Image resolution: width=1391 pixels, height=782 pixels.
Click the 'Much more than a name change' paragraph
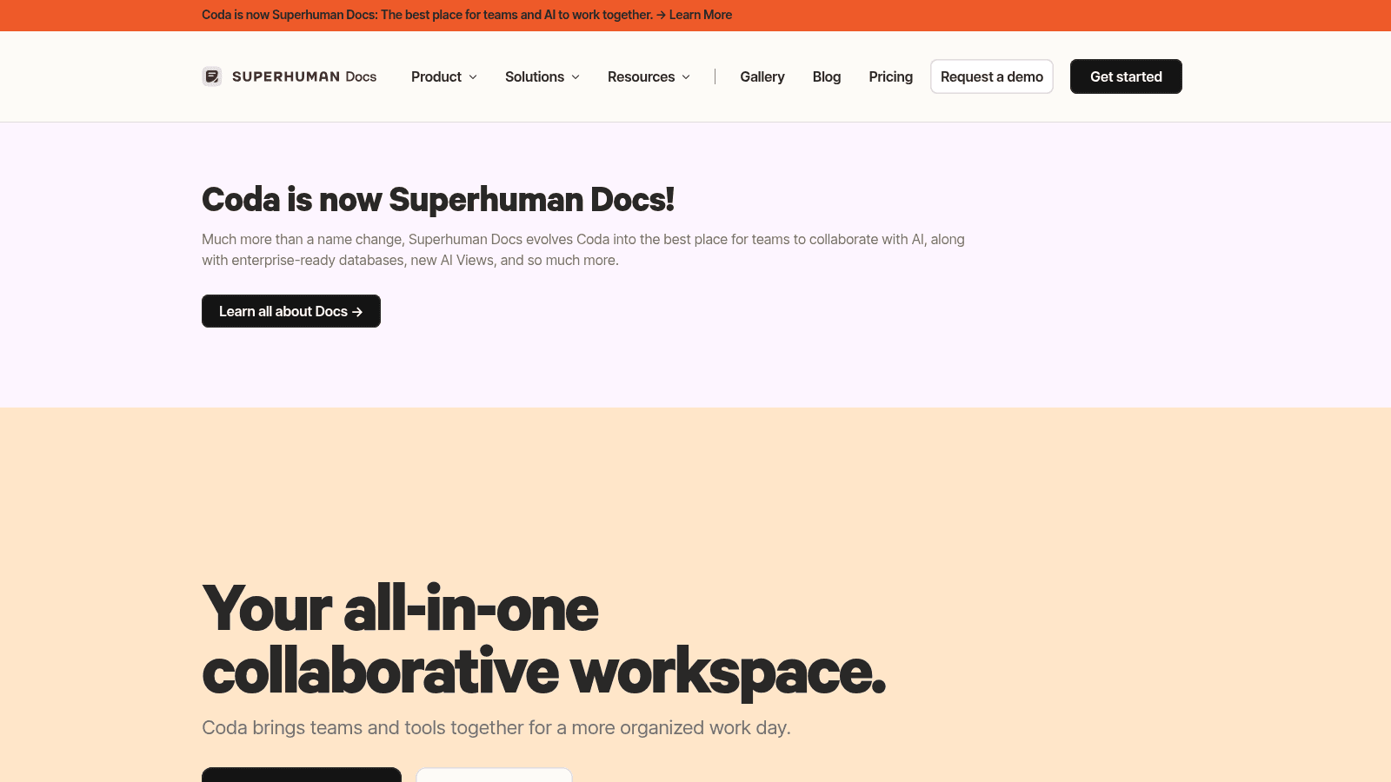coord(583,249)
